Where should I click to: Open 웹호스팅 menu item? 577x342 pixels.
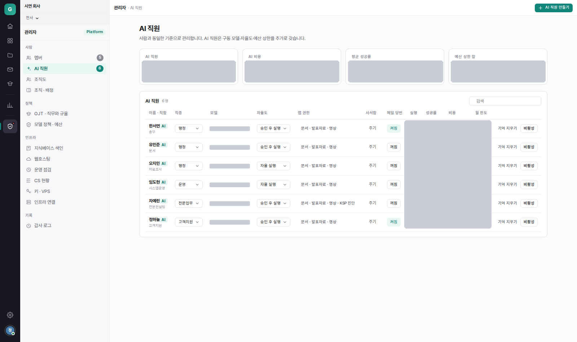click(x=65, y=159)
